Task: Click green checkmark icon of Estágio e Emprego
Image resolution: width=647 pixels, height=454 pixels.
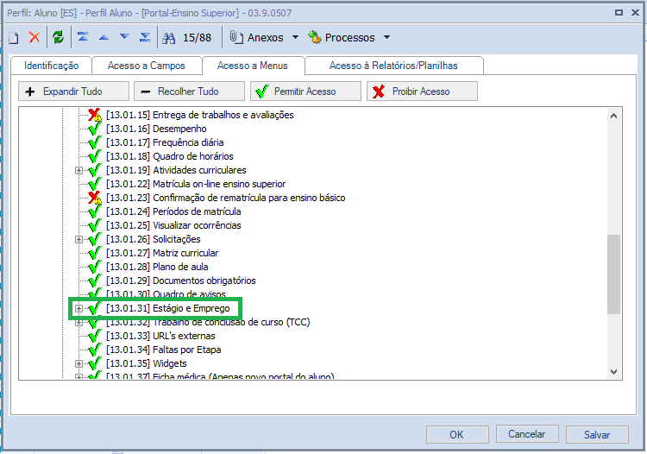Action: [x=95, y=308]
